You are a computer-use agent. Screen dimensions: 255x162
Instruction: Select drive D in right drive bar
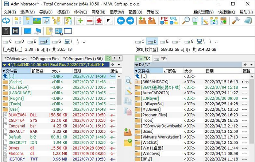click(152, 41)
